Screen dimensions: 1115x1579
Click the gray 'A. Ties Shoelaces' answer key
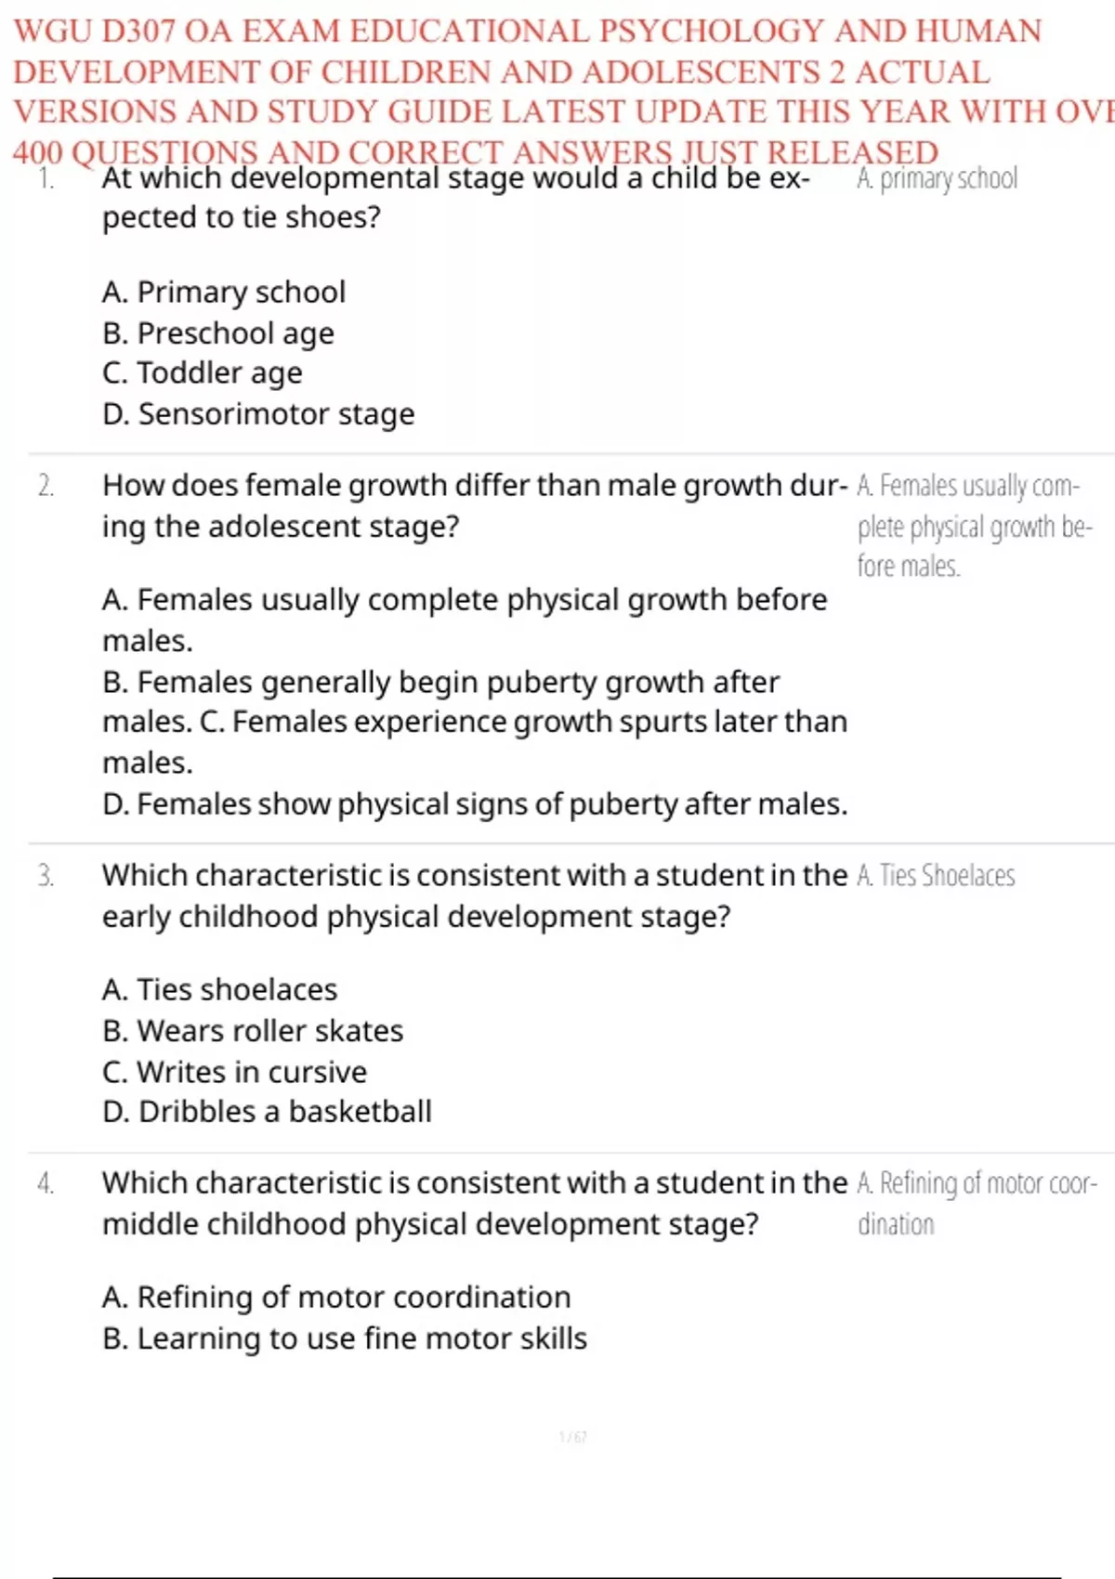[x=936, y=876]
